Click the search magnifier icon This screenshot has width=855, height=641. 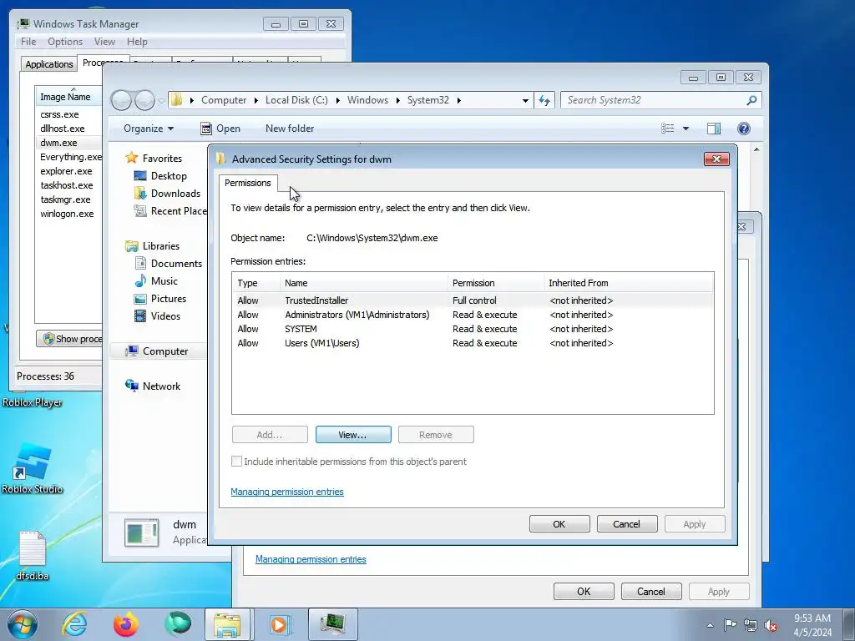coord(751,100)
